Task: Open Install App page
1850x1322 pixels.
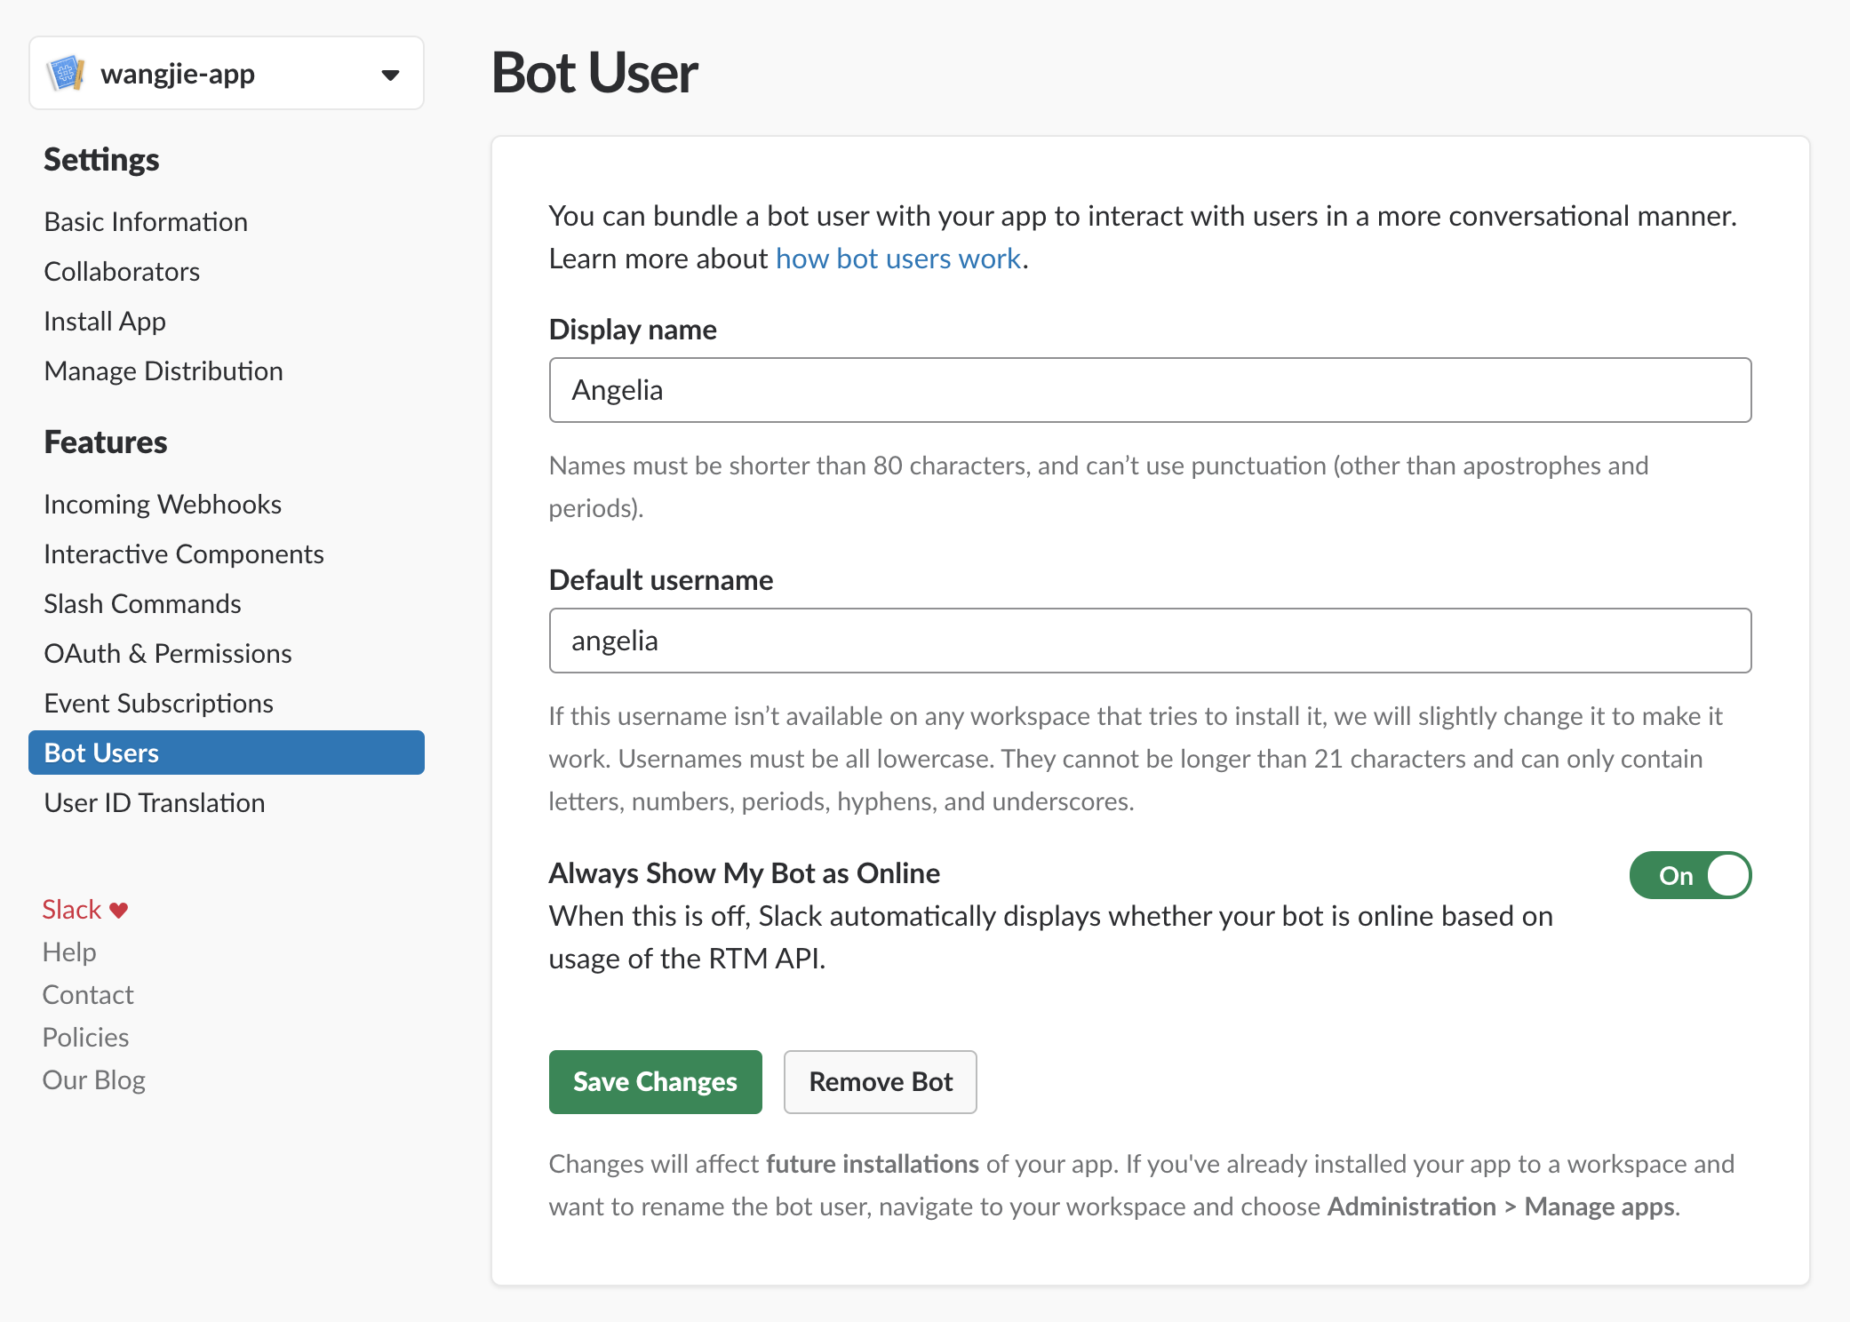Action: pos(105,321)
